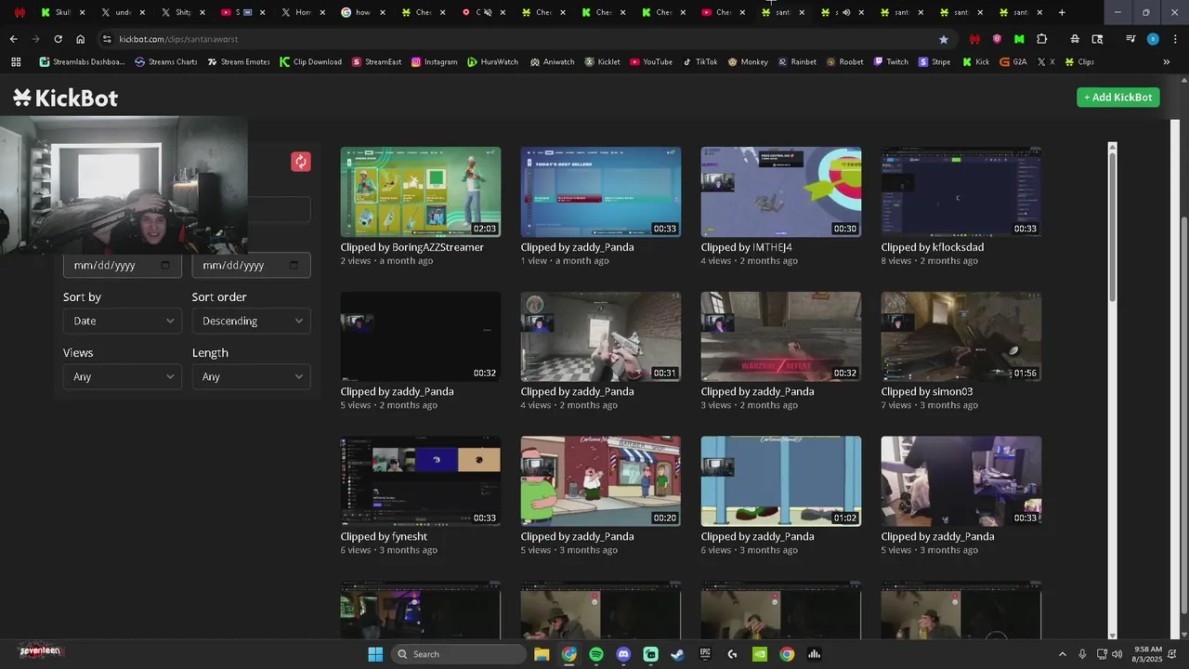The width and height of the screenshot is (1189, 669).
Task: Open BoringAZZStreamer's 02:03 clip thumbnail
Action: [421, 191]
